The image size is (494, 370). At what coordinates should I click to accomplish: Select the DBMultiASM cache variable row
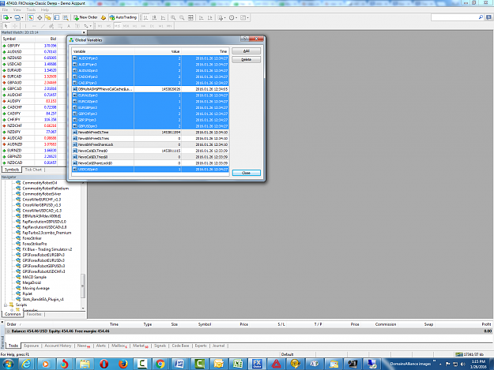click(150, 89)
